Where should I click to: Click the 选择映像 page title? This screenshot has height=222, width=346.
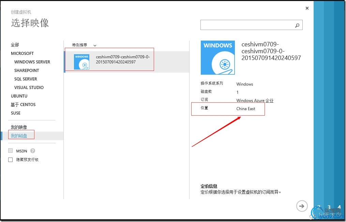click(x=30, y=23)
